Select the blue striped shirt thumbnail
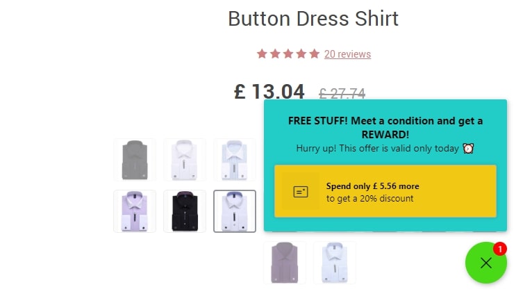Image resolution: width=532 pixels, height=303 pixels. (x=235, y=159)
